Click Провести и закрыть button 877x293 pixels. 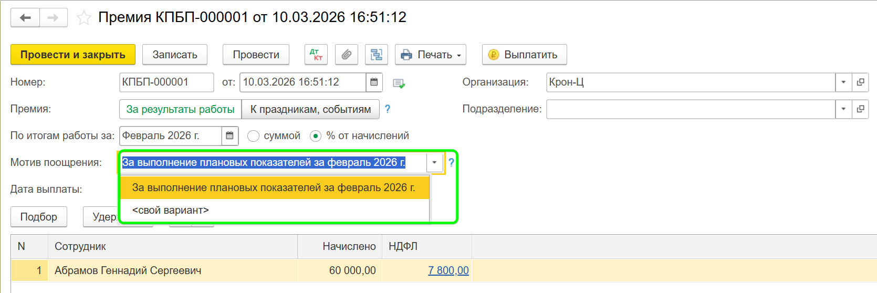click(x=73, y=55)
